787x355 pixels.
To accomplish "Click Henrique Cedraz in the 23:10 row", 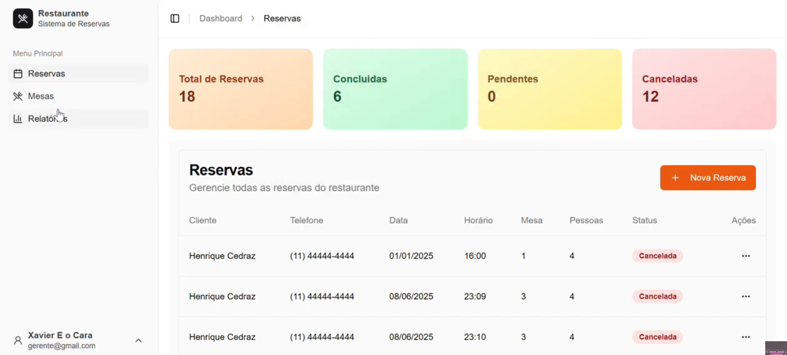I will tap(222, 337).
